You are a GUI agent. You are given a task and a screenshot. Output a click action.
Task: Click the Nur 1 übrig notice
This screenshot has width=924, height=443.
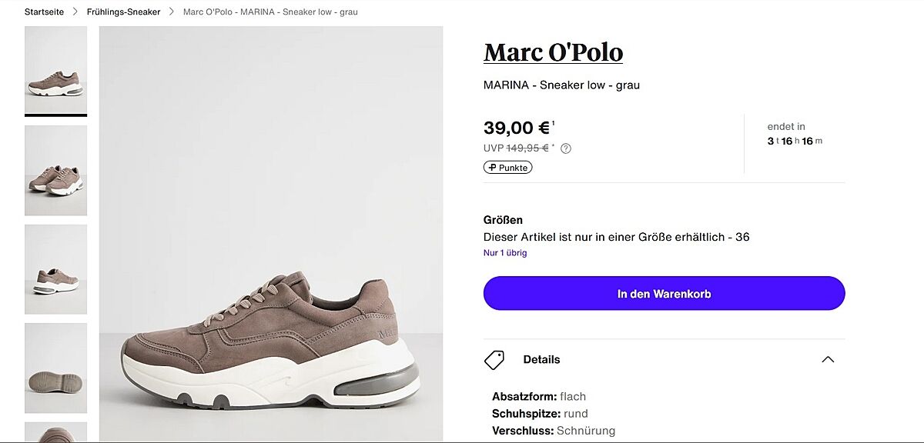[x=505, y=252]
